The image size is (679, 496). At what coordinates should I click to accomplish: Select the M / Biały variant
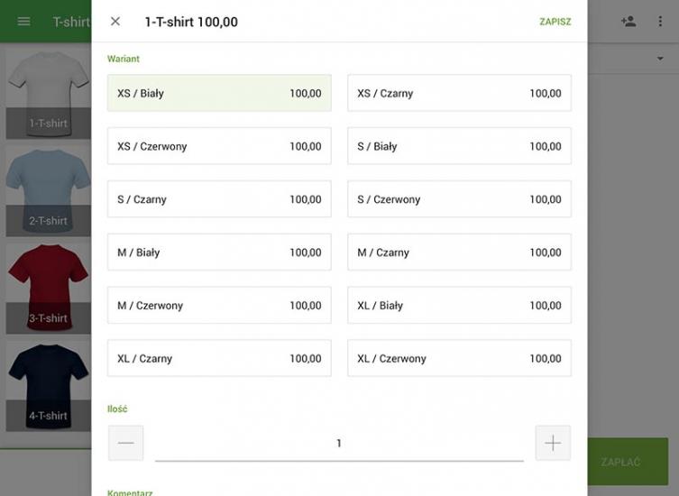click(219, 253)
